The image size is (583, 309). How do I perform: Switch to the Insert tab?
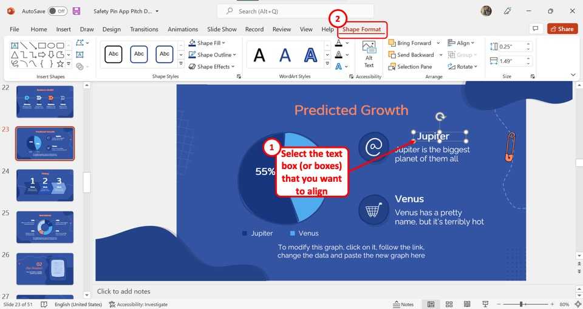coord(63,29)
